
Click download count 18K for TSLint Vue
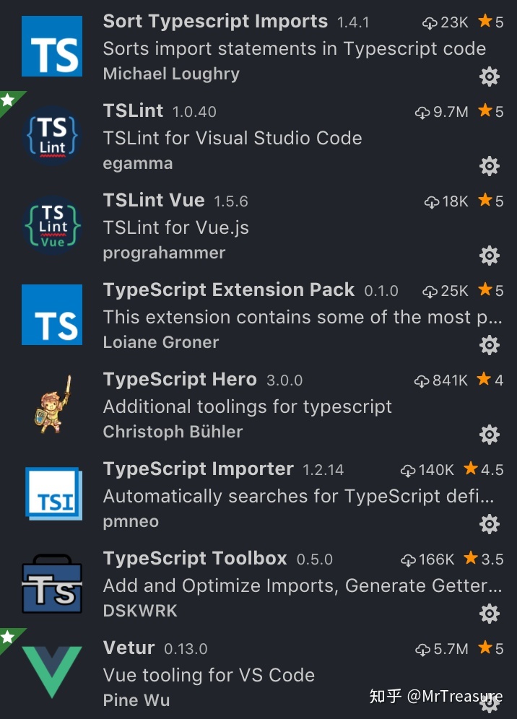point(446,201)
